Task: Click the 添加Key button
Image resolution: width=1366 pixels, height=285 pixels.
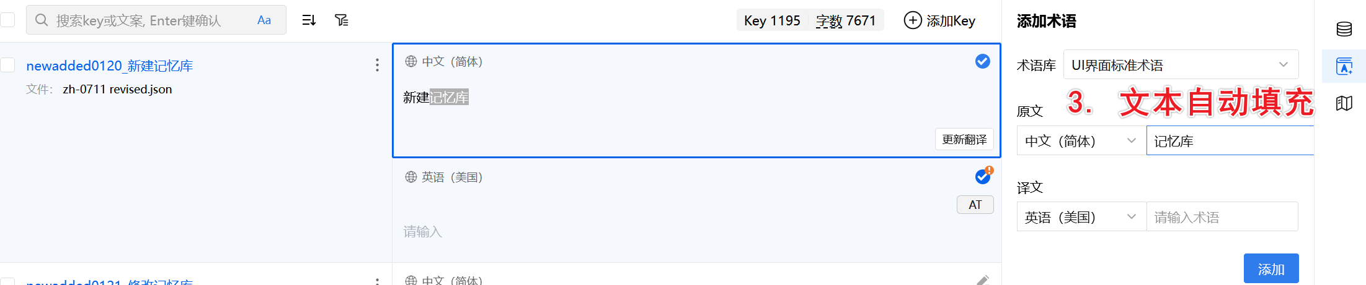Action: pyautogui.click(x=939, y=20)
